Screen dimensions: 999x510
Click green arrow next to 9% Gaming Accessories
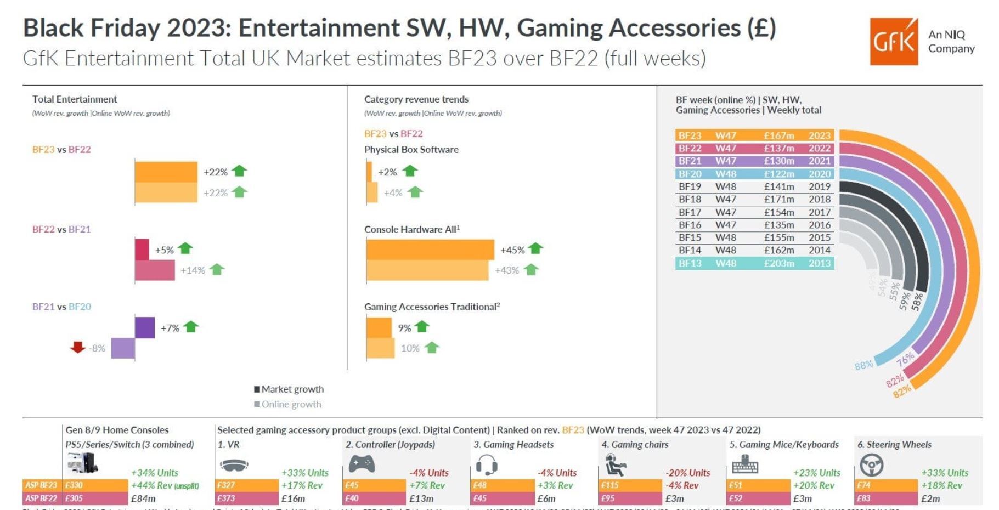[x=422, y=327]
